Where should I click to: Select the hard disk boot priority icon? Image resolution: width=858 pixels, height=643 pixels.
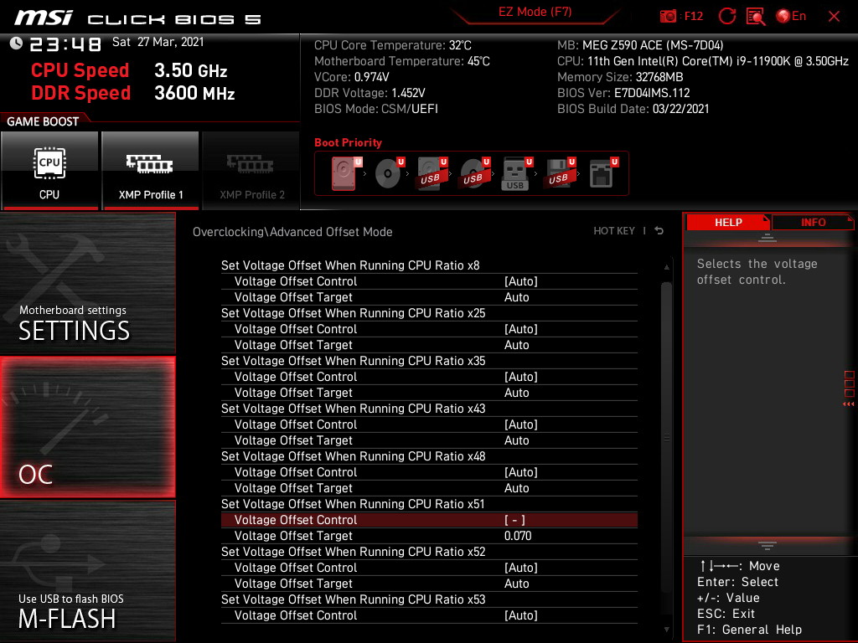[x=344, y=174]
